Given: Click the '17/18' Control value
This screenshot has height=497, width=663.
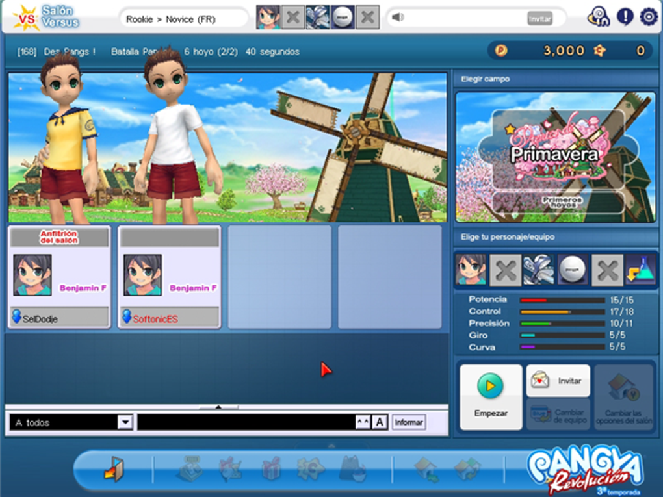Looking at the screenshot, I should point(621,312).
